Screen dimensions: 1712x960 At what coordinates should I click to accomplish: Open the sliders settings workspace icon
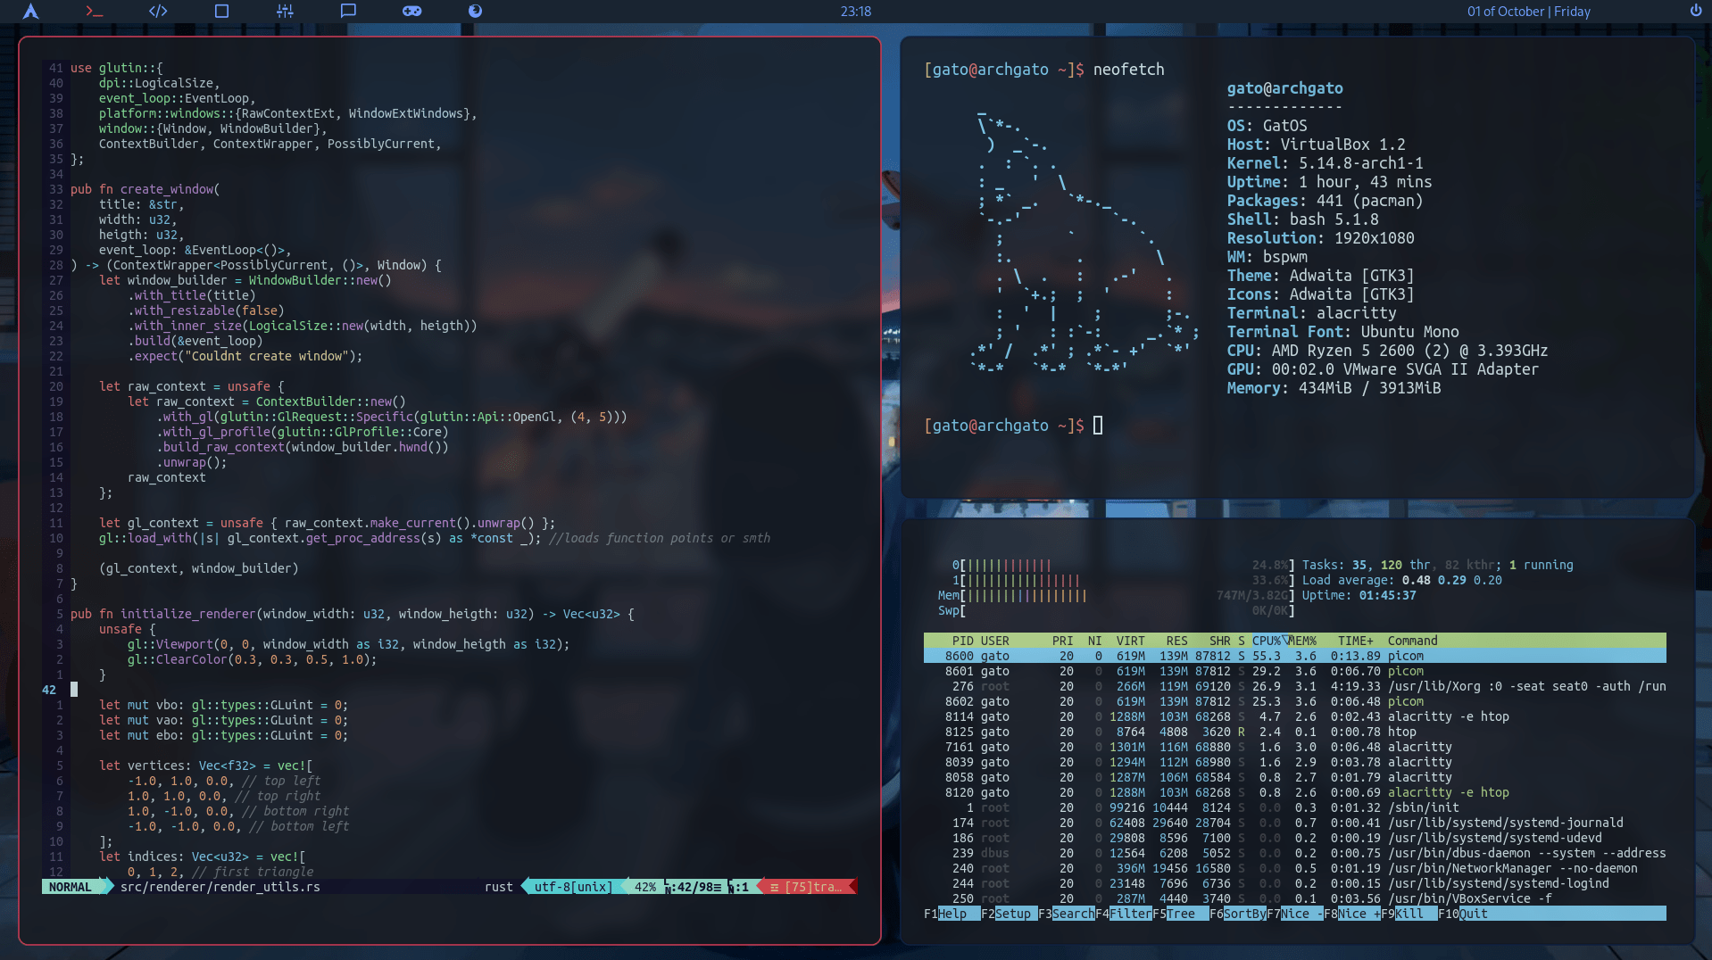click(x=285, y=12)
